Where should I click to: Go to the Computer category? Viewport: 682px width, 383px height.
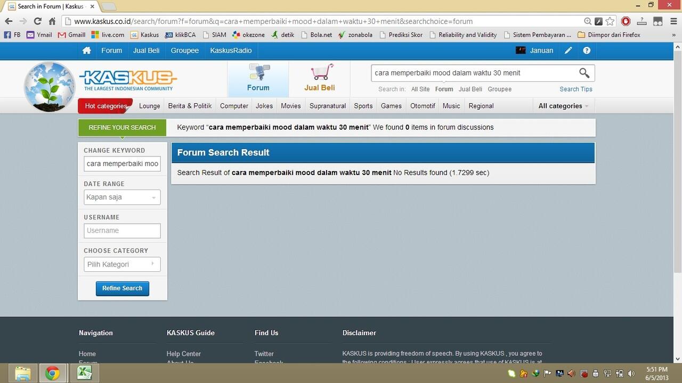(x=234, y=106)
